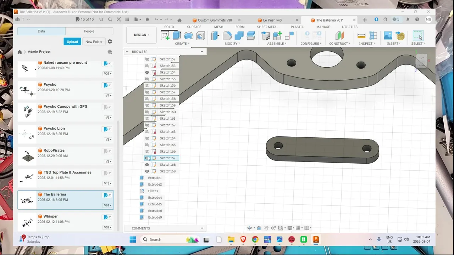Switch to the SURFACE ribbon tab

[194, 27]
